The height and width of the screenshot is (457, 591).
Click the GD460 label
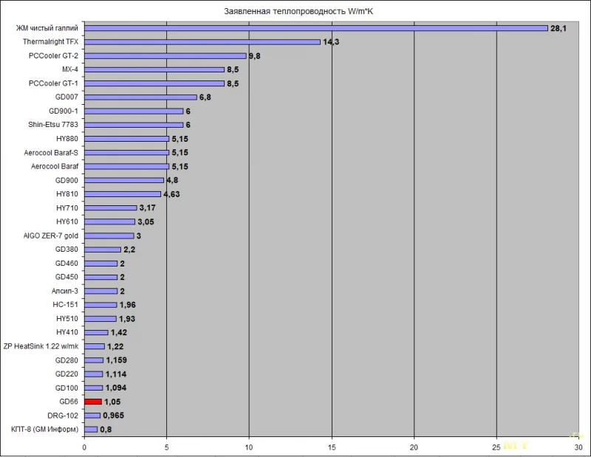pos(66,263)
